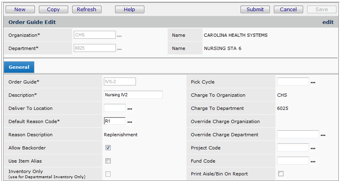
Task: Open Override Charge Department lookup dots
Action: (323, 135)
